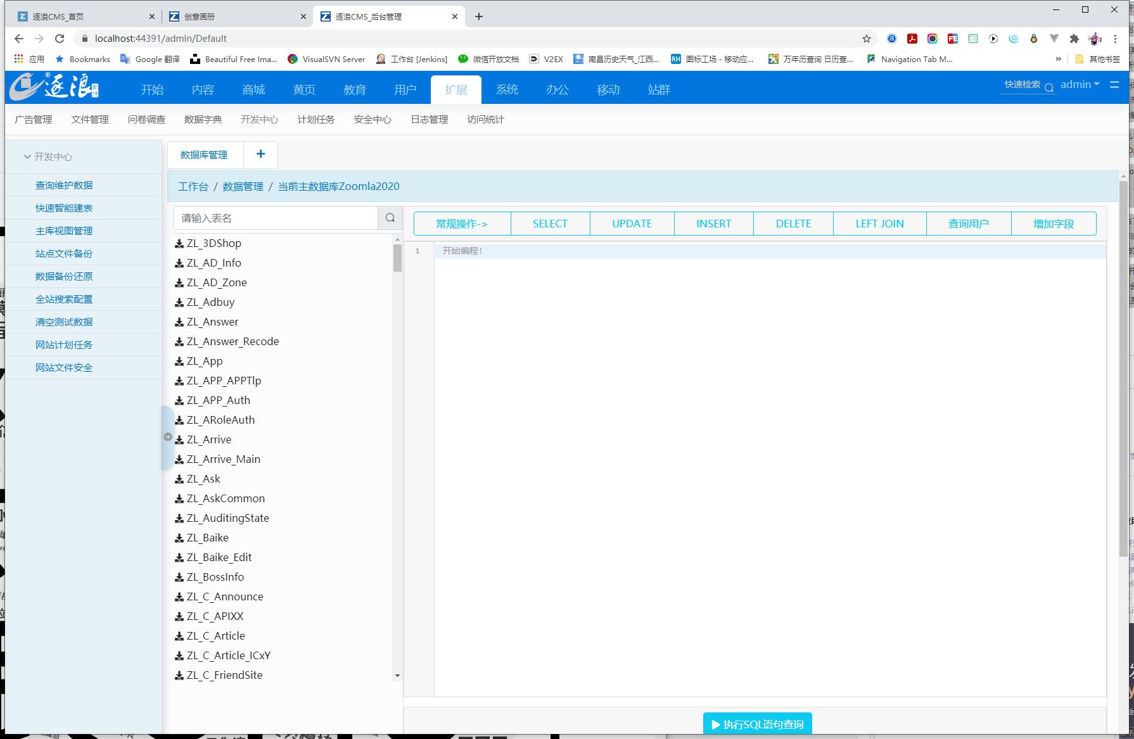The image size is (1134, 739).
Task: Open the VisualSVN Server bookmark
Action: [x=327, y=59]
